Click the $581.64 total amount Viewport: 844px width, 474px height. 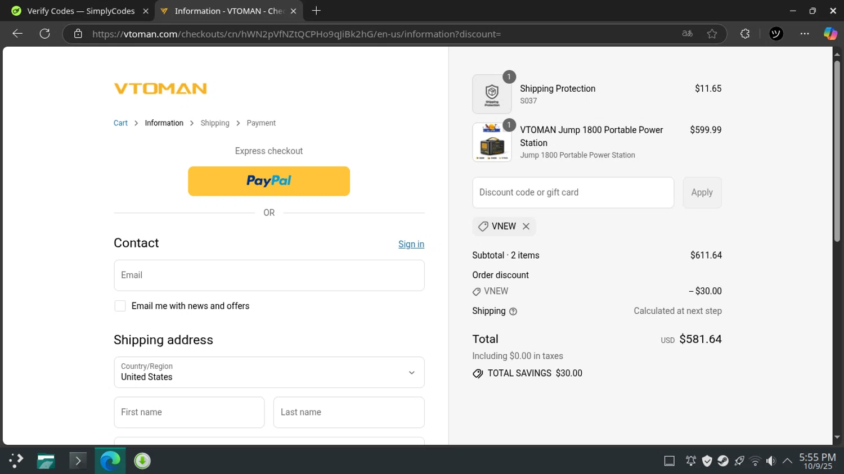pyautogui.click(x=701, y=339)
